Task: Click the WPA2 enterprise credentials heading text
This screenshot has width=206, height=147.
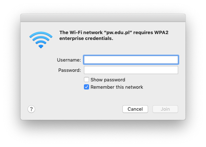Action: [114, 35]
